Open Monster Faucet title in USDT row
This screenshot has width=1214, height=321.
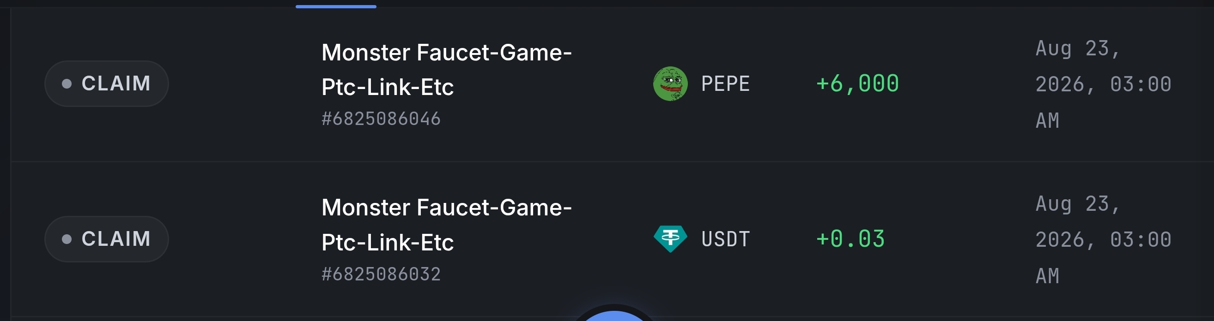point(446,225)
